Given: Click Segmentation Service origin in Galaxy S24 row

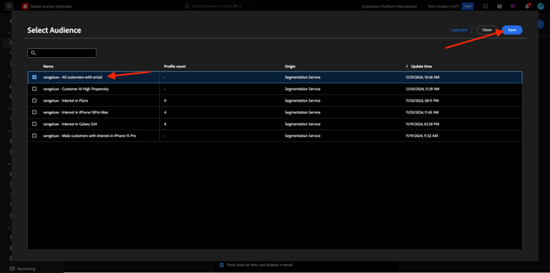Looking at the screenshot, I should click(302, 124).
